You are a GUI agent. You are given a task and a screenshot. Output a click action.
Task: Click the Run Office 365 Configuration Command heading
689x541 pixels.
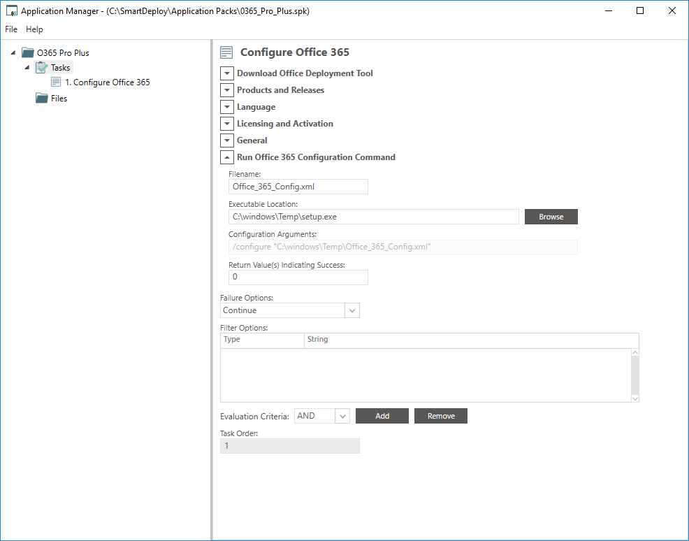316,157
